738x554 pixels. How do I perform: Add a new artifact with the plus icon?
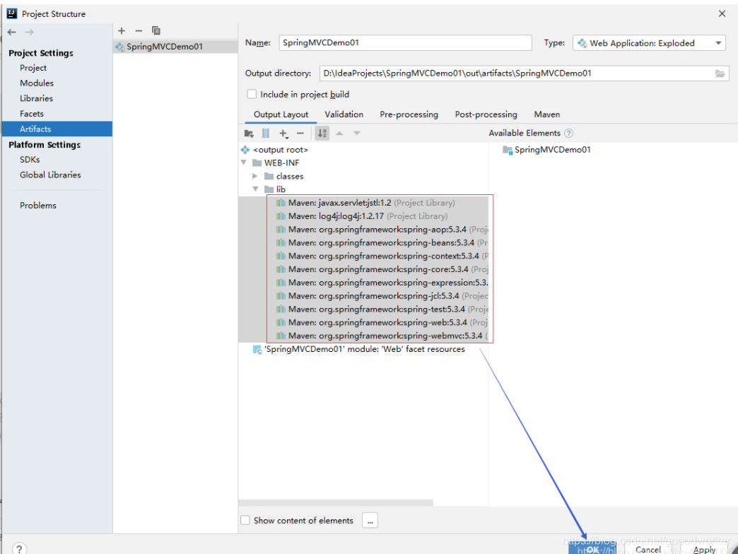coord(122,30)
